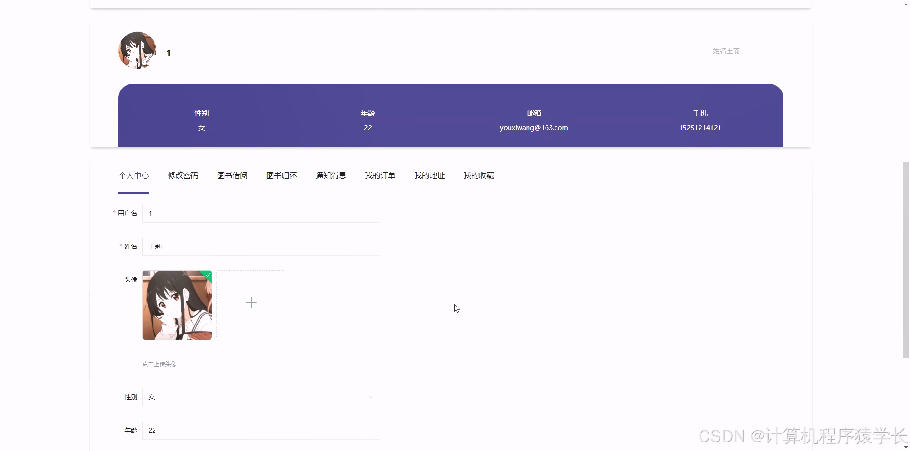Image resolution: width=910 pixels, height=451 pixels.
Task: Switch to the 修改密码 tab
Action: (183, 175)
